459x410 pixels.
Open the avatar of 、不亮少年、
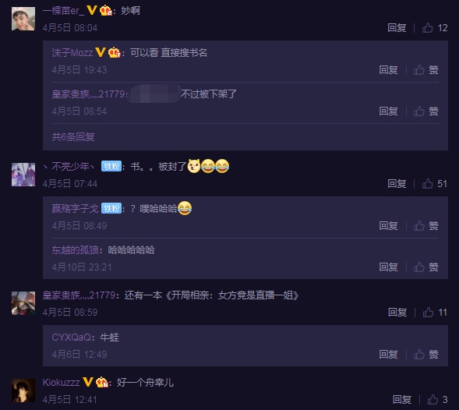click(x=23, y=175)
